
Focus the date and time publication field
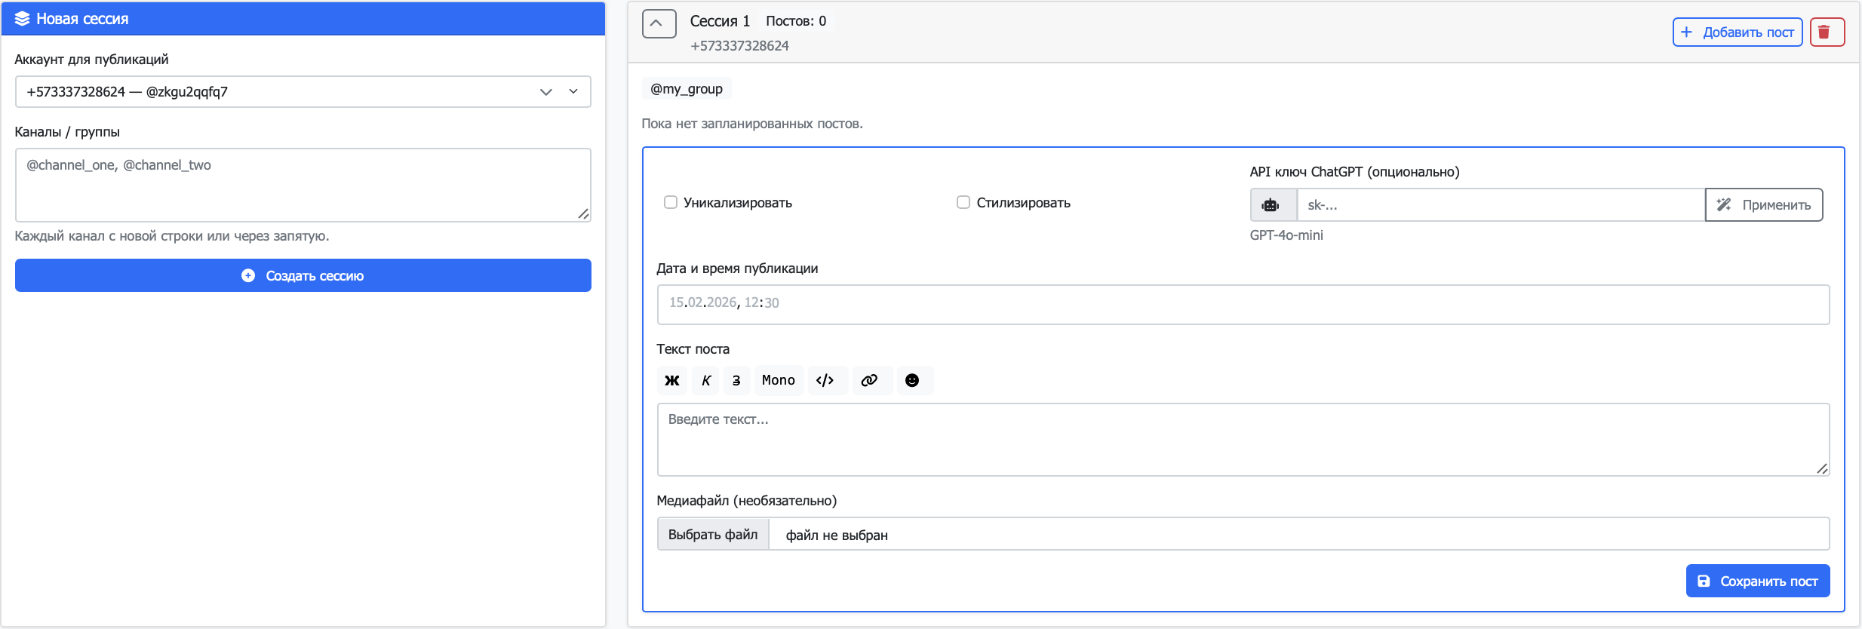1243,305
